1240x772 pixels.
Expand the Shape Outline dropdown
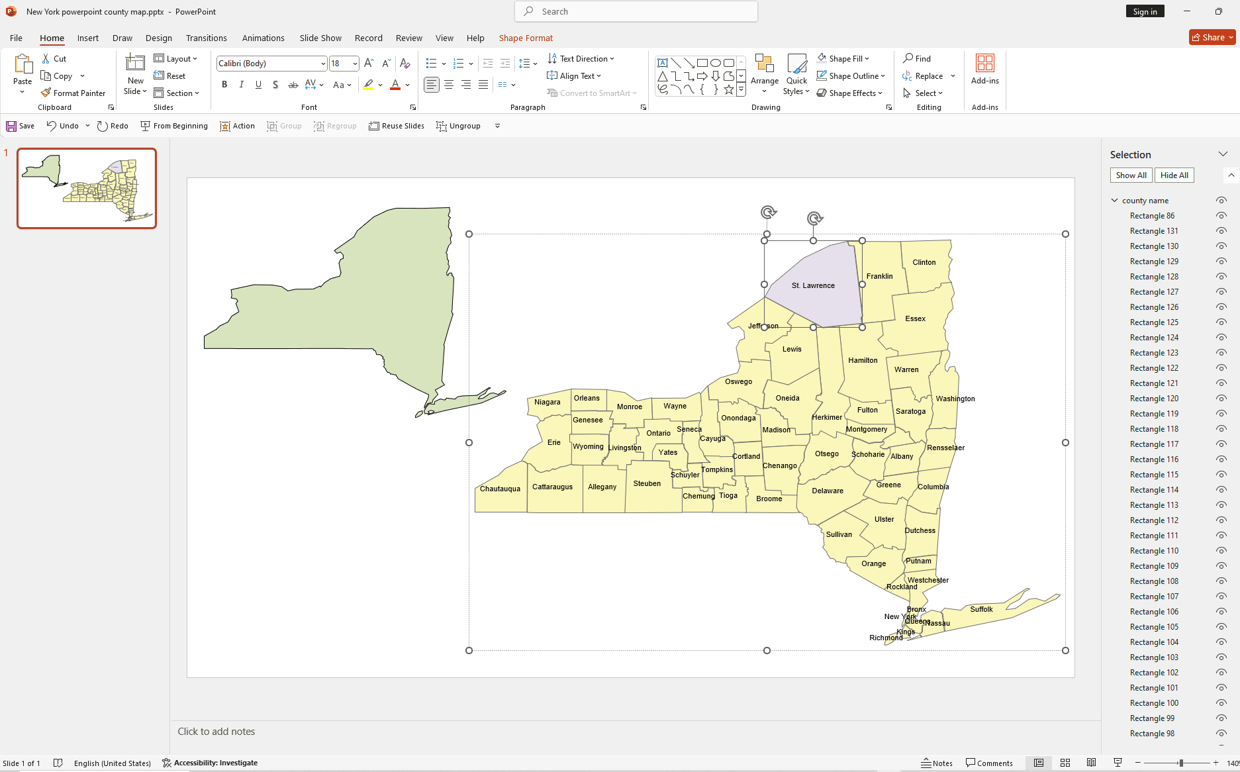[x=882, y=76]
